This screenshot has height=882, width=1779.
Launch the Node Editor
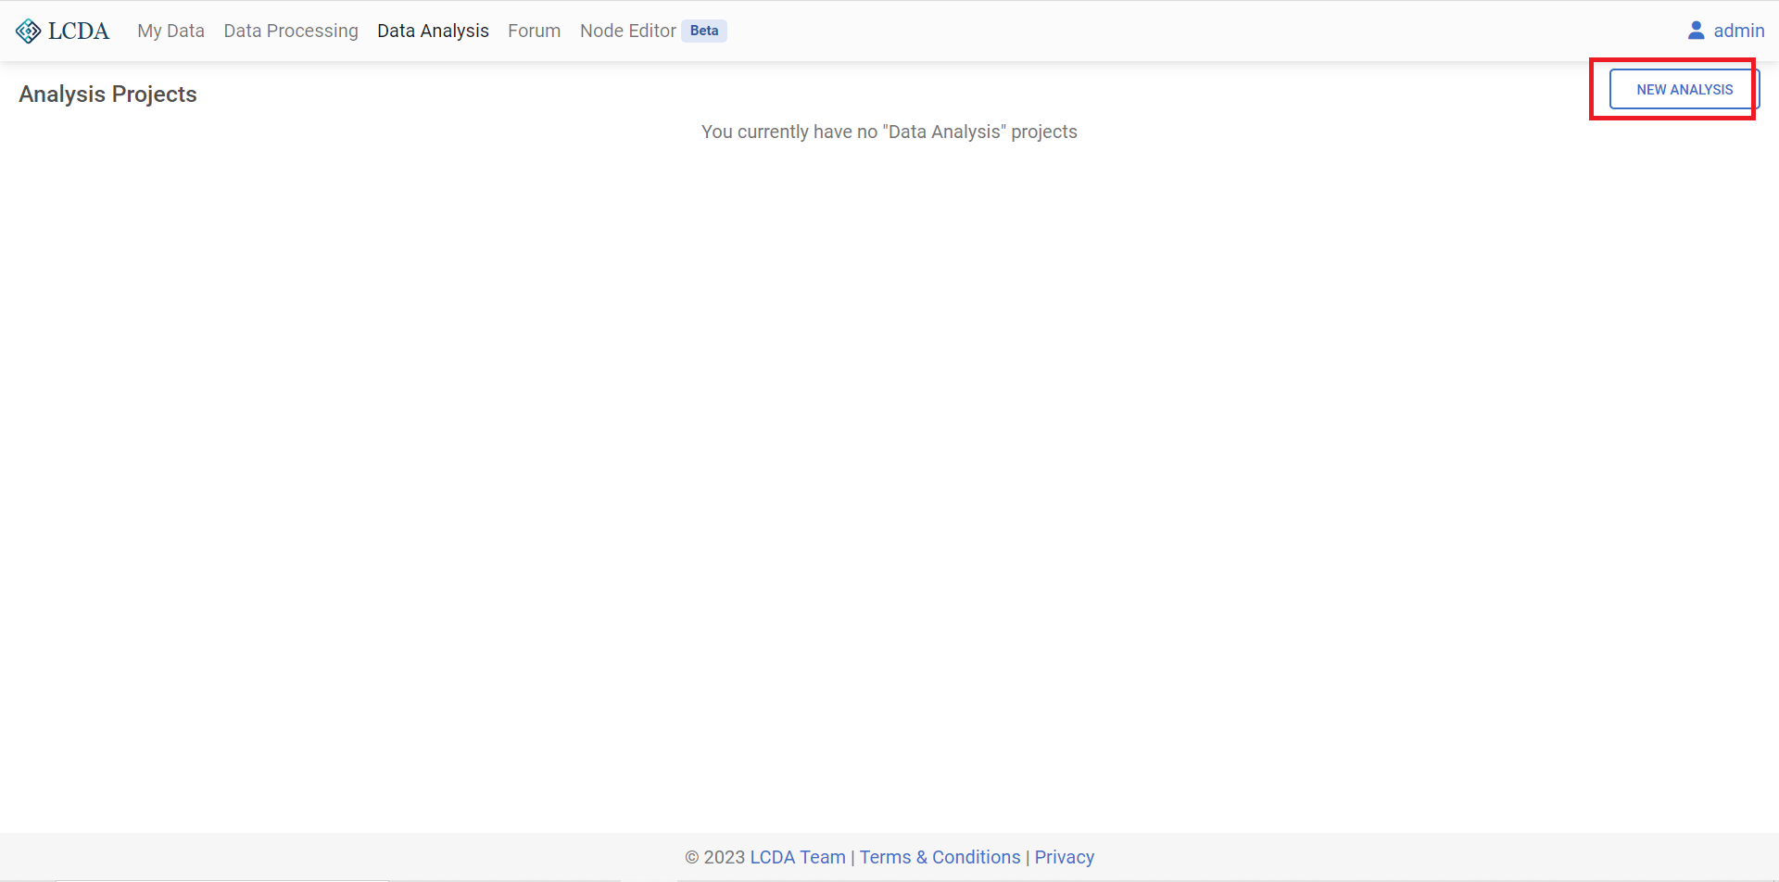(x=627, y=31)
